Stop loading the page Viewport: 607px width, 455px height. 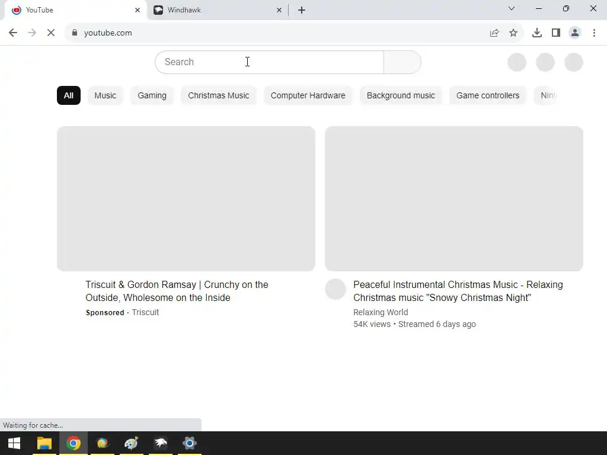51,33
